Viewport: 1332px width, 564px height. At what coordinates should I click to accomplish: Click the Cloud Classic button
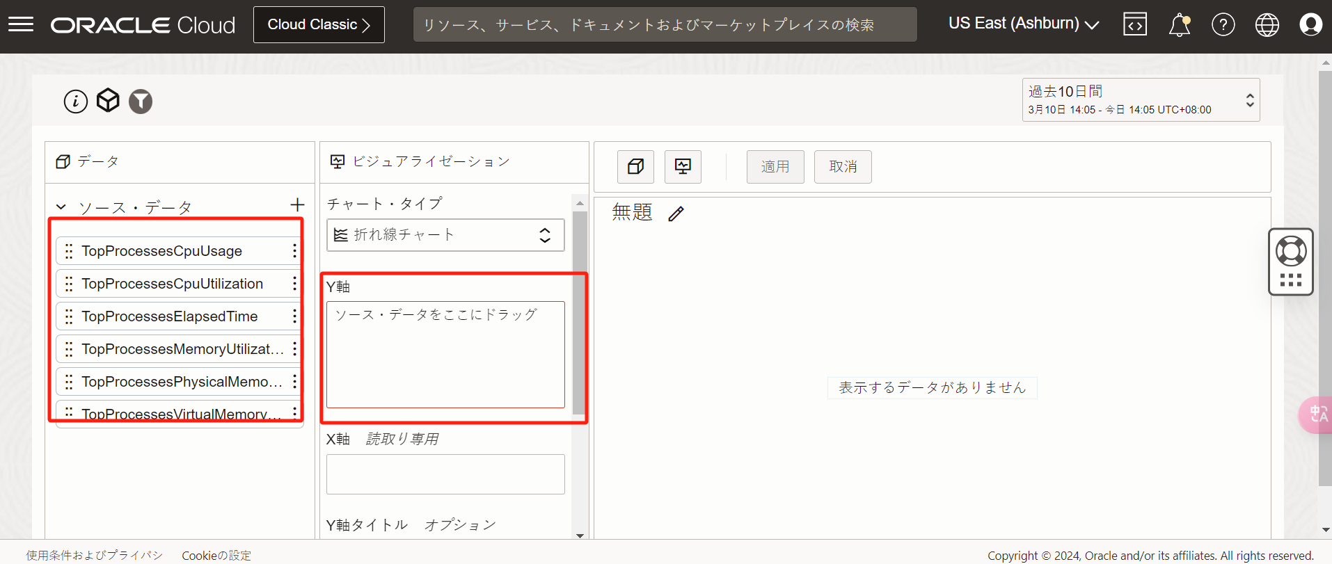pyautogui.click(x=319, y=25)
